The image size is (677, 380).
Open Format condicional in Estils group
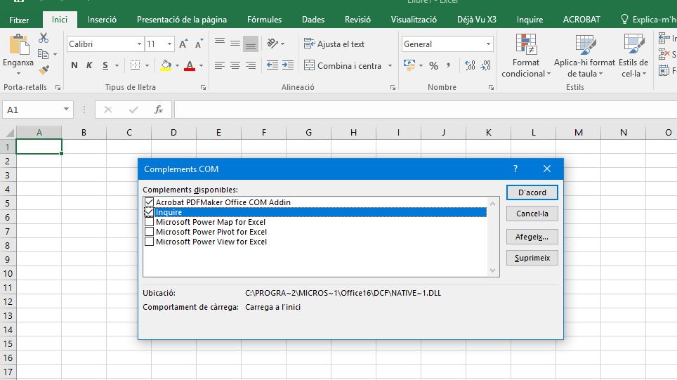click(523, 56)
